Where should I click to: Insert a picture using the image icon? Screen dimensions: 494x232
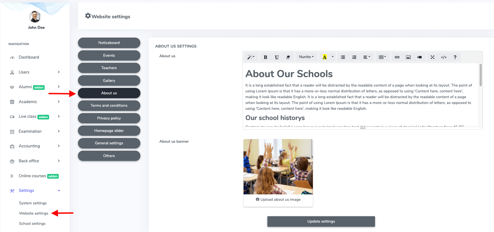point(408,57)
